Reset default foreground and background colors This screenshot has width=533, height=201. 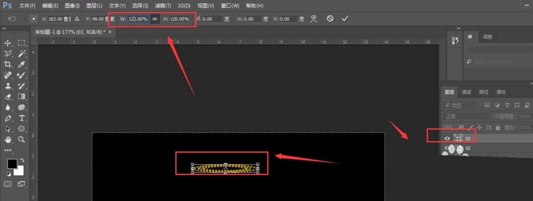click(x=9, y=174)
